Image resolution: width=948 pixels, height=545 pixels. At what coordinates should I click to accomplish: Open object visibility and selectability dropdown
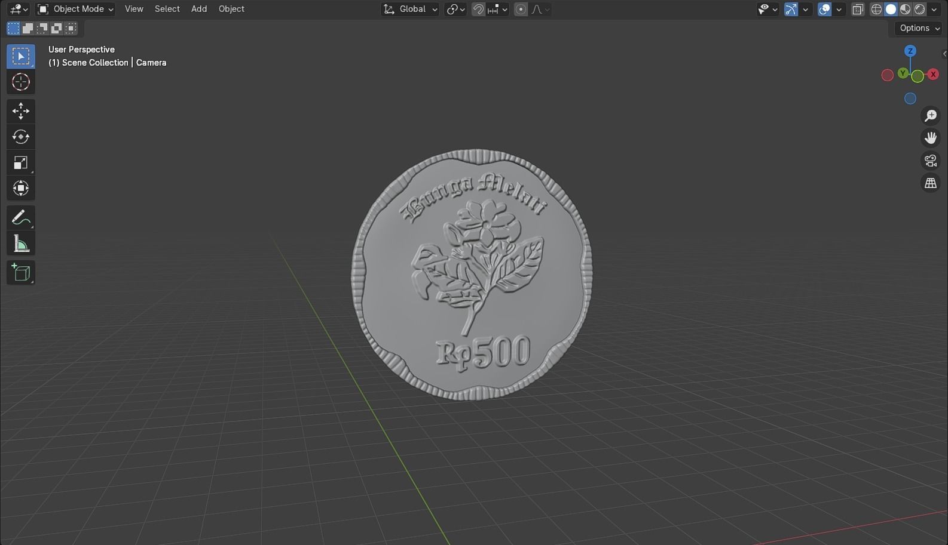(767, 9)
